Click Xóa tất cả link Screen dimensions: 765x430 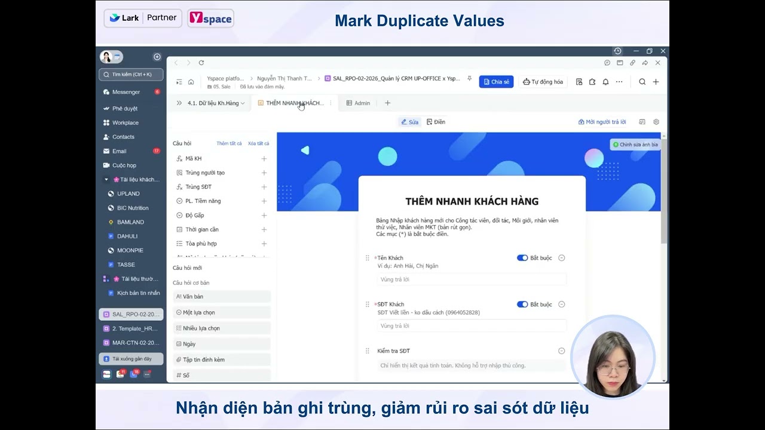point(258,143)
